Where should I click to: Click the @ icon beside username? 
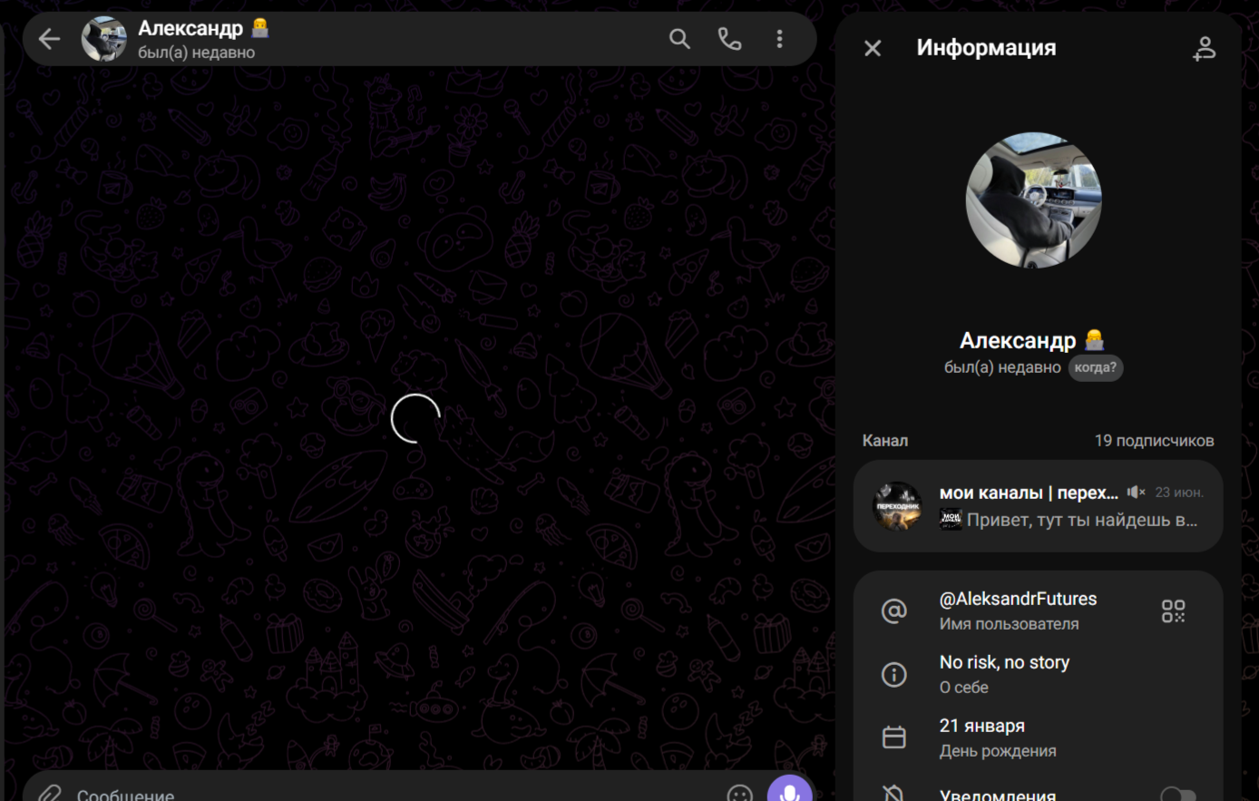coord(894,611)
